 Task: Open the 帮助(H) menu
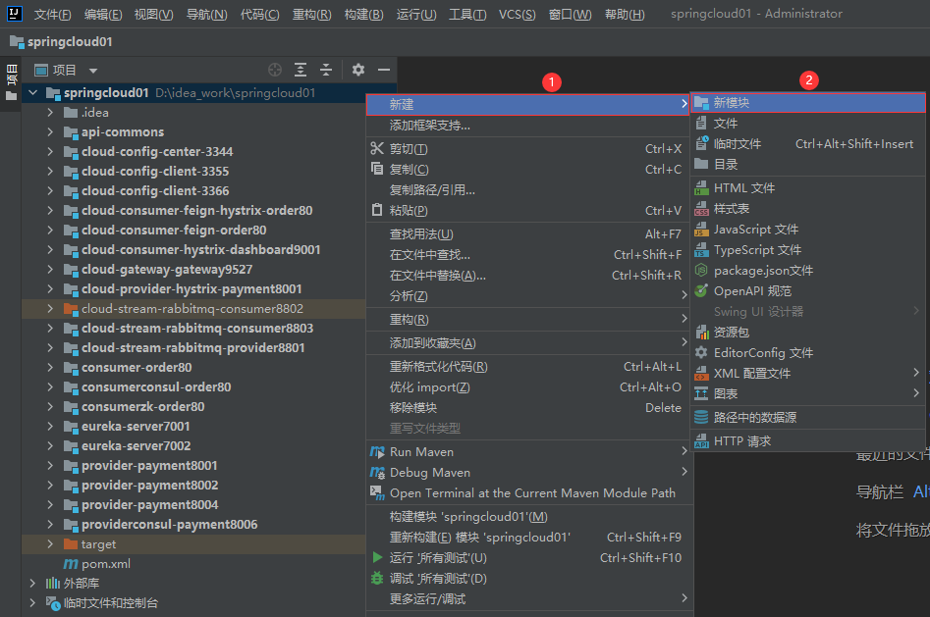coord(625,15)
